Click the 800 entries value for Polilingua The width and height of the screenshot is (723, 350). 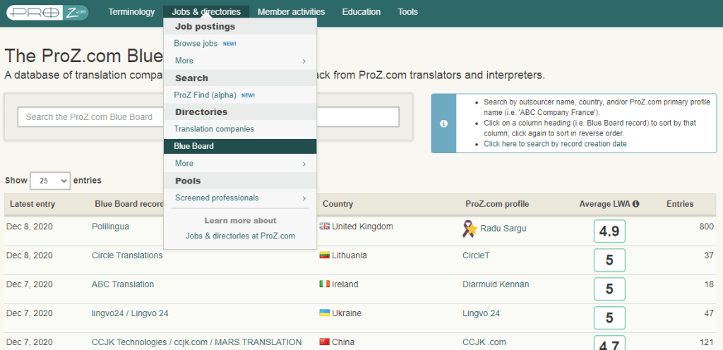tap(706, 227)
